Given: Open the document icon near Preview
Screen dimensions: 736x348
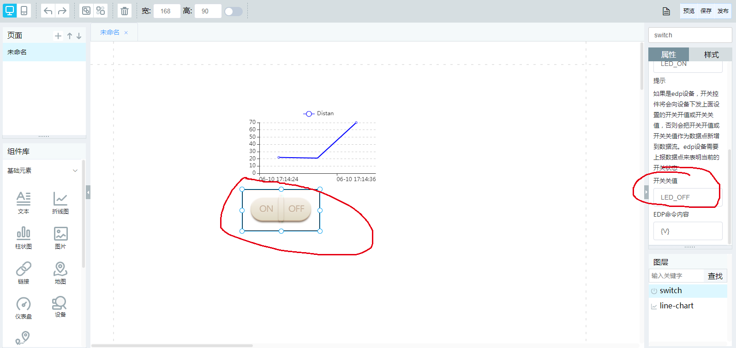Looking at the screenshot, I should (666, 11).
